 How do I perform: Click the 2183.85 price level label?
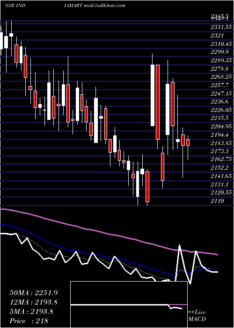coord(221,143)
